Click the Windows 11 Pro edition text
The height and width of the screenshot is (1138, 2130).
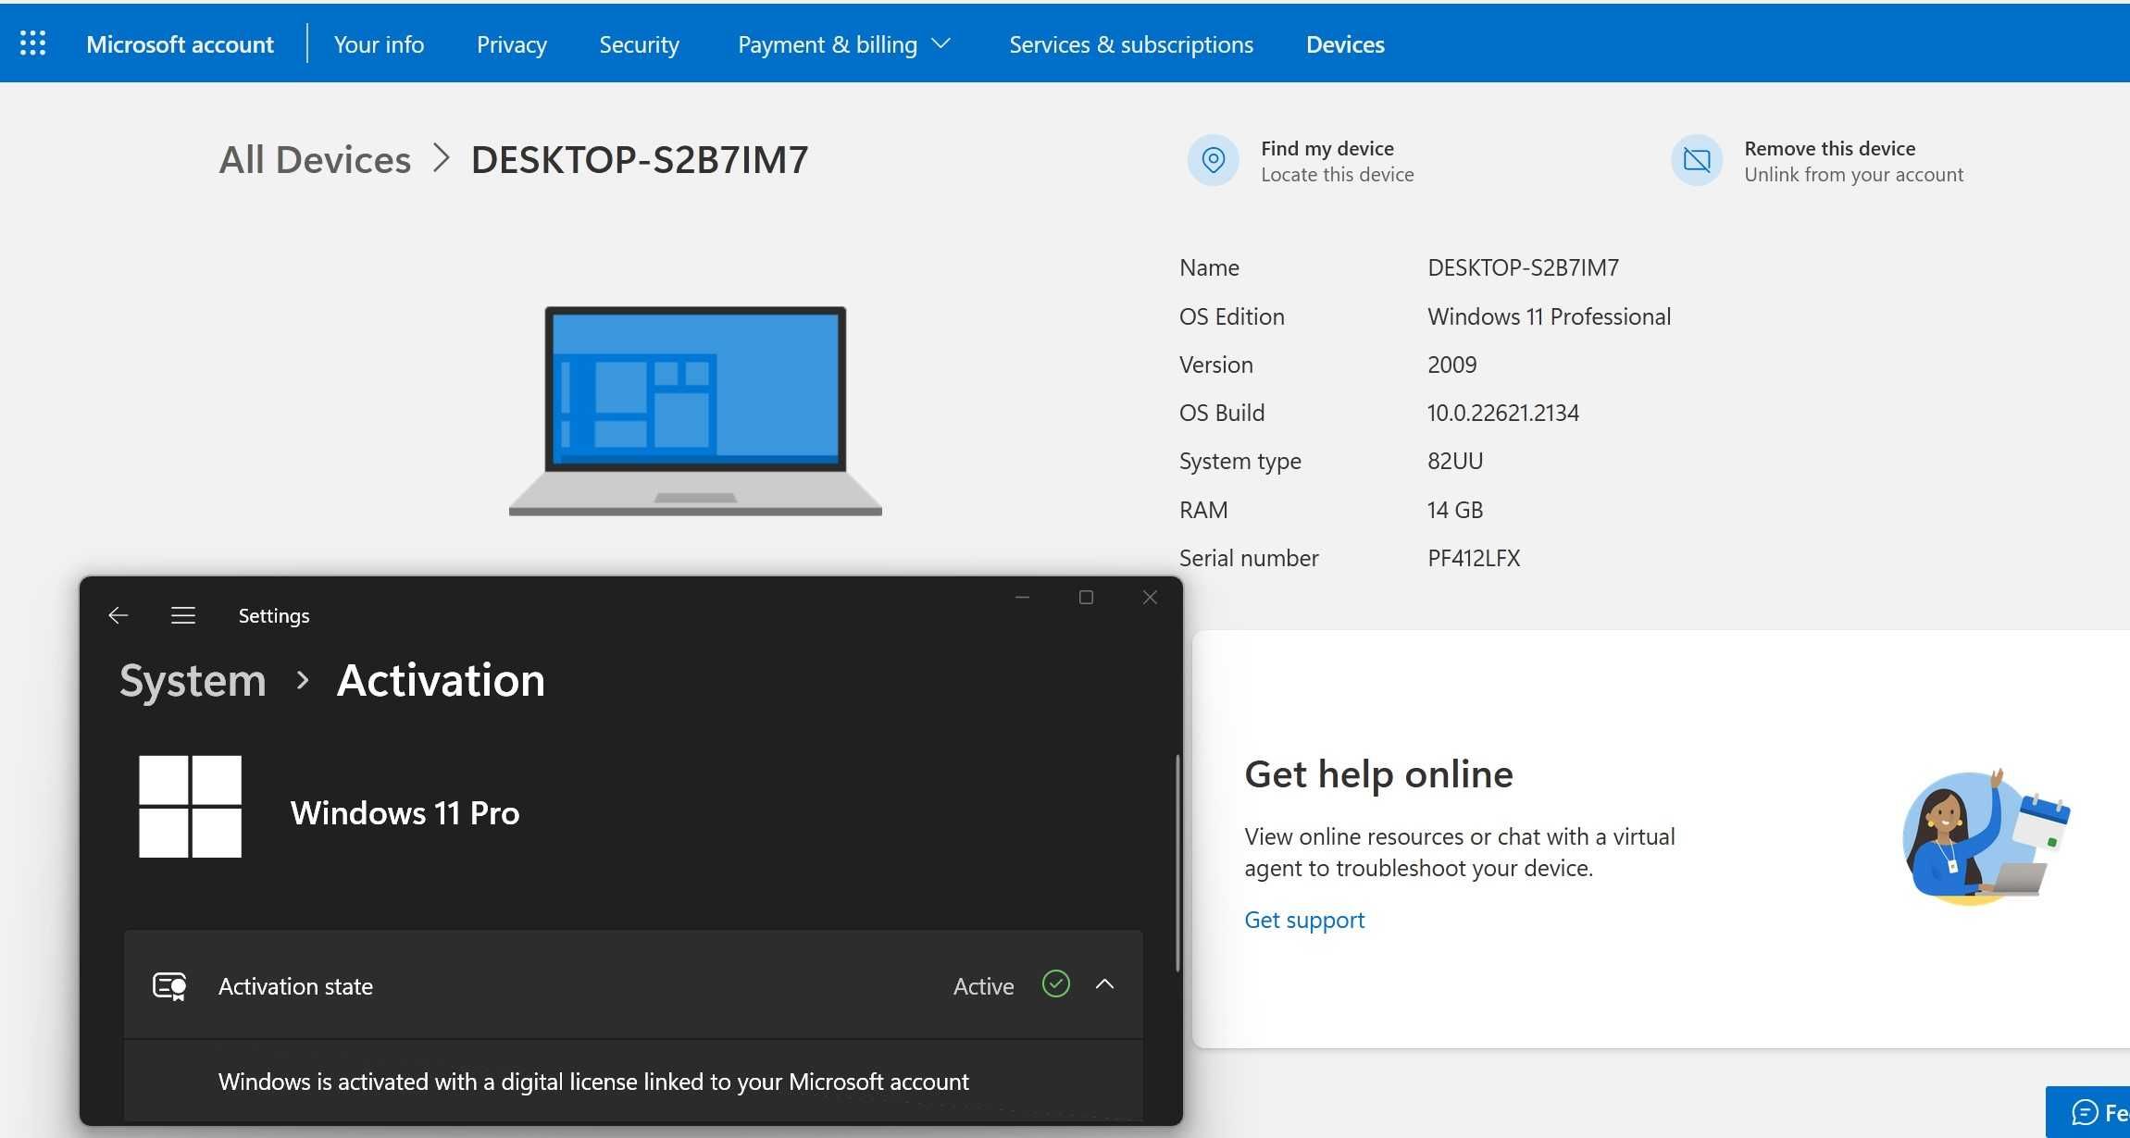(x=405, y=812)
